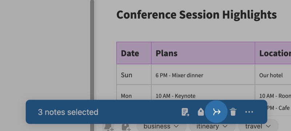Expand the business tag dropdown chevron
Viewport: 291px width, 131px height.
point(176,126)
